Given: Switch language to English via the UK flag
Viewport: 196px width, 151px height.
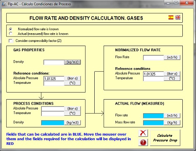Looking at the screenshot, I should tap(178, 17).
